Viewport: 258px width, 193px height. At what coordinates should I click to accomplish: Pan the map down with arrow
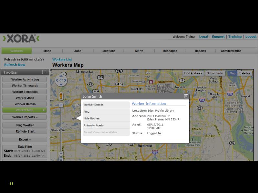click(61, 84)
